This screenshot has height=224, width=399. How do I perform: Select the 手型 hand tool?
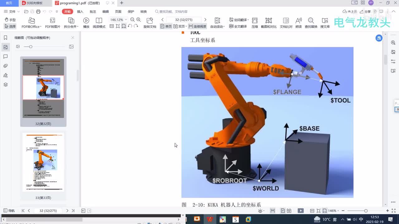(x=10, y=20)
